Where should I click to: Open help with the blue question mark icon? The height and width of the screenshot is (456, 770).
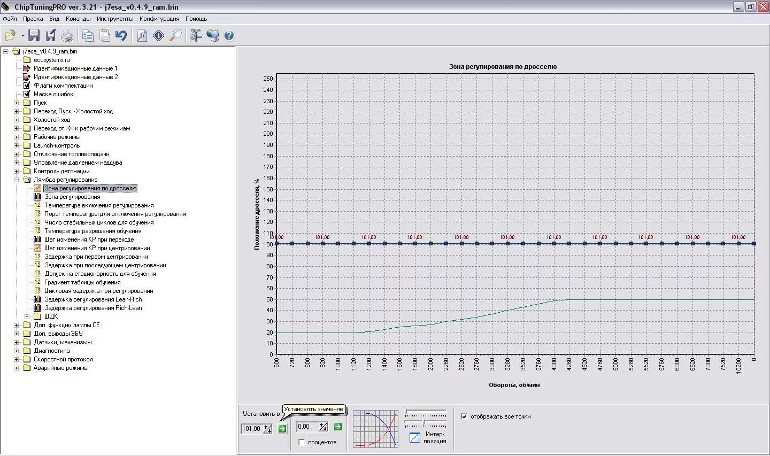(229, 36)
